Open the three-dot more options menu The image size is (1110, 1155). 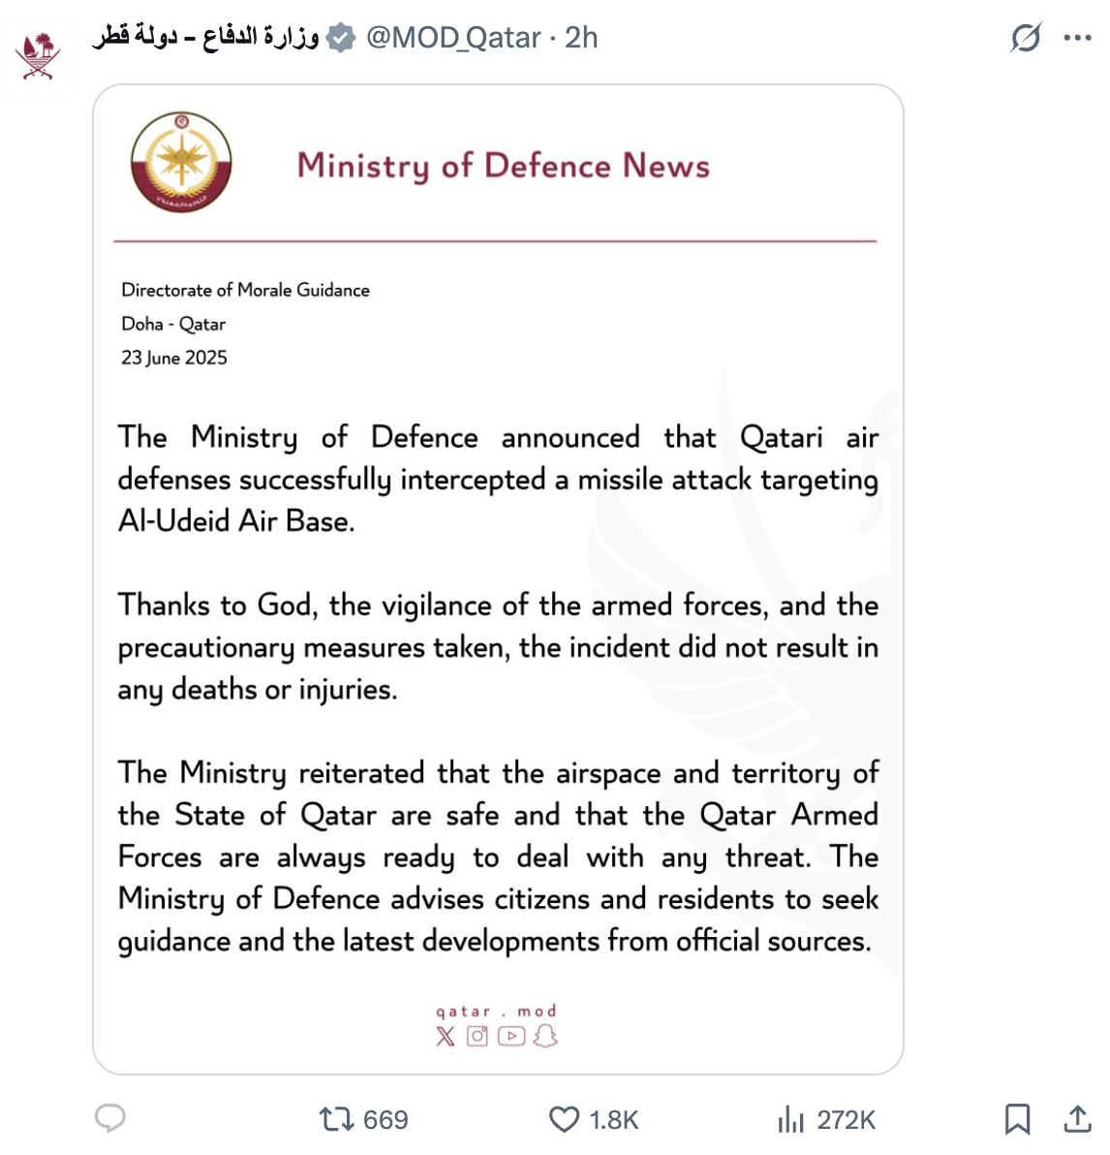pos(1077,38)
